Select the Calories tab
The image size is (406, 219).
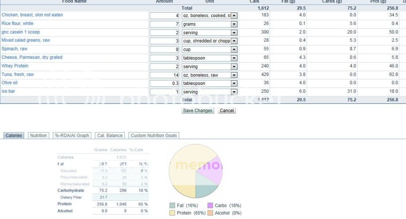tap(14, 136)
